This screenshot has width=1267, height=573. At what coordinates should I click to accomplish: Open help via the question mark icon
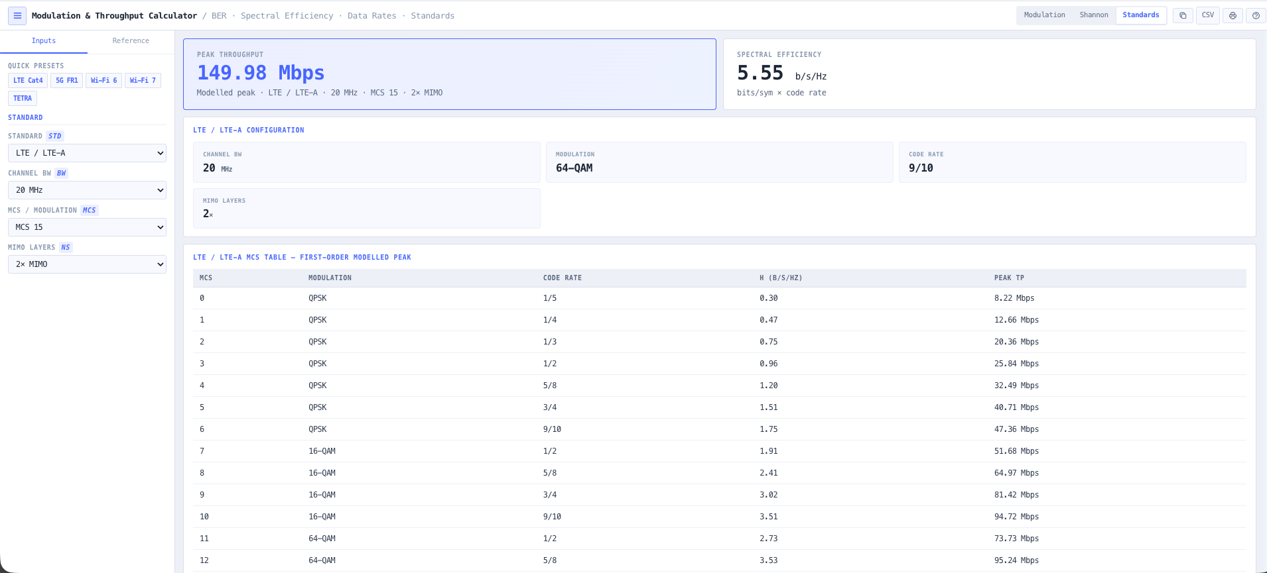click(1256, 15)
